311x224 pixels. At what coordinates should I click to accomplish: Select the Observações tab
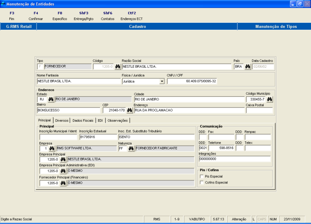click(x=117, y=121)
